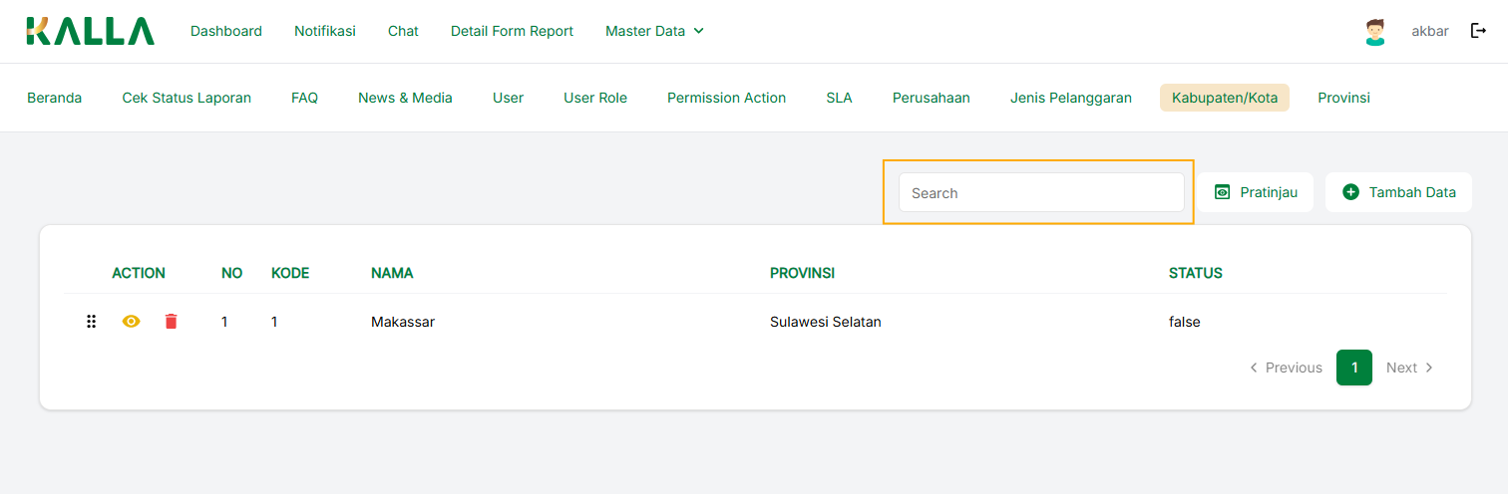This screenshot has height=494, width=1508.
Task: Select page 1 in pagination
Action: tap(1353, 368)
